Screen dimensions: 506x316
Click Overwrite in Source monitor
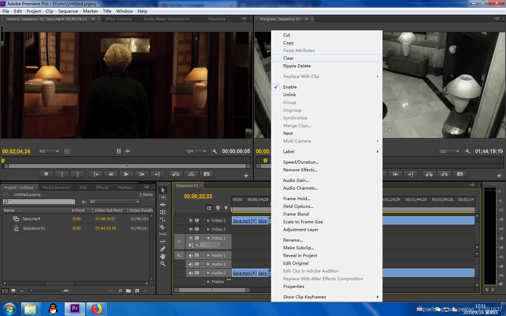point(192,174)
